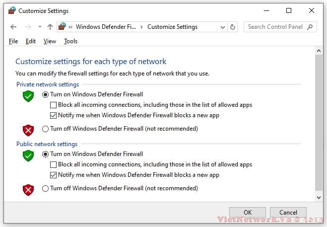The width and height of the screenshot is (327, 227).
Task: Click the green shield under Private network
Action: [x=28, y=96]
